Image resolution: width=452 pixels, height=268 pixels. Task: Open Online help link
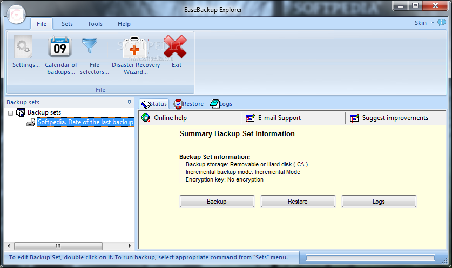tap(170, 118)
